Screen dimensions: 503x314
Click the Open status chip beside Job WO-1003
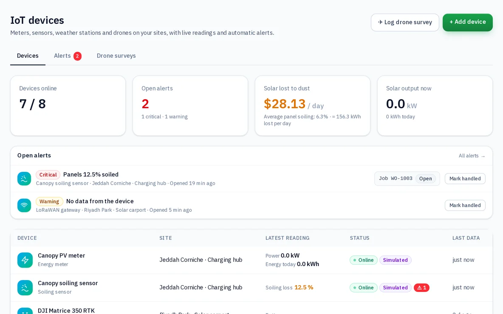point(425,179)
